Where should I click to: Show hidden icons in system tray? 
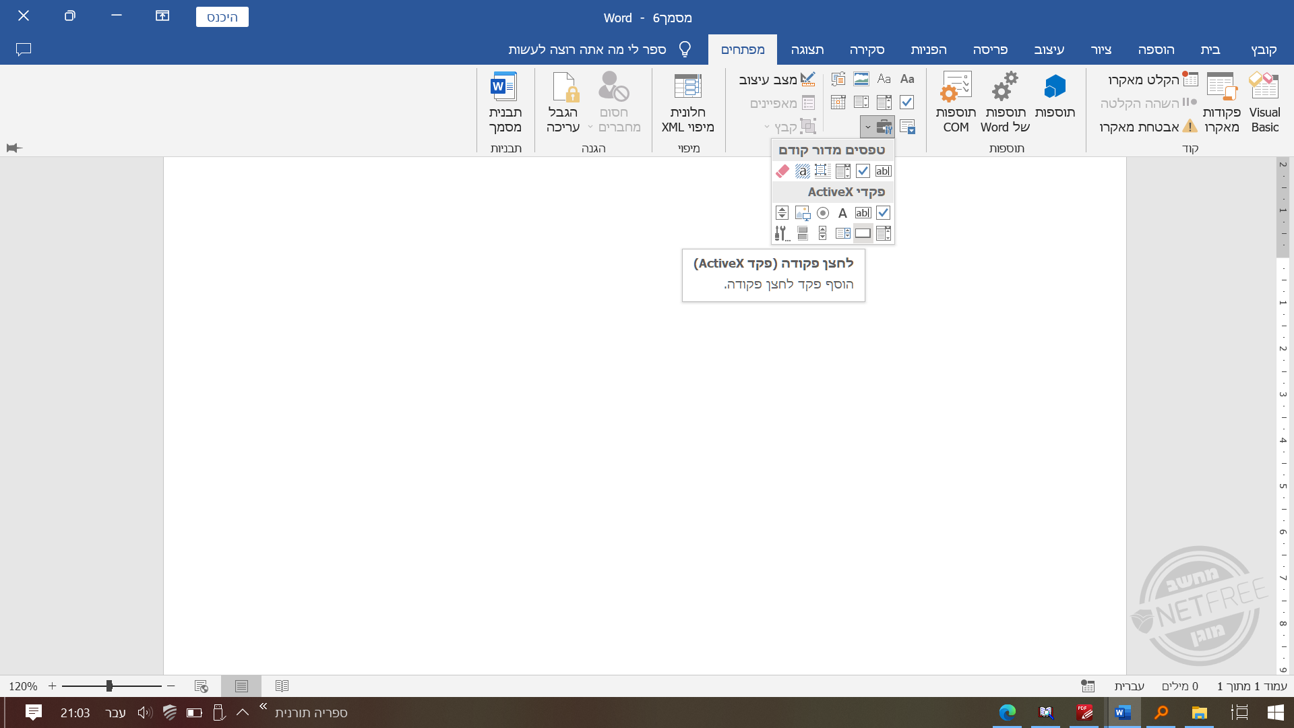[x=243, y=712]
